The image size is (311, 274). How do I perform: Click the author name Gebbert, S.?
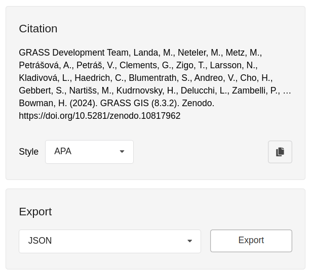(x=43, y=90)
